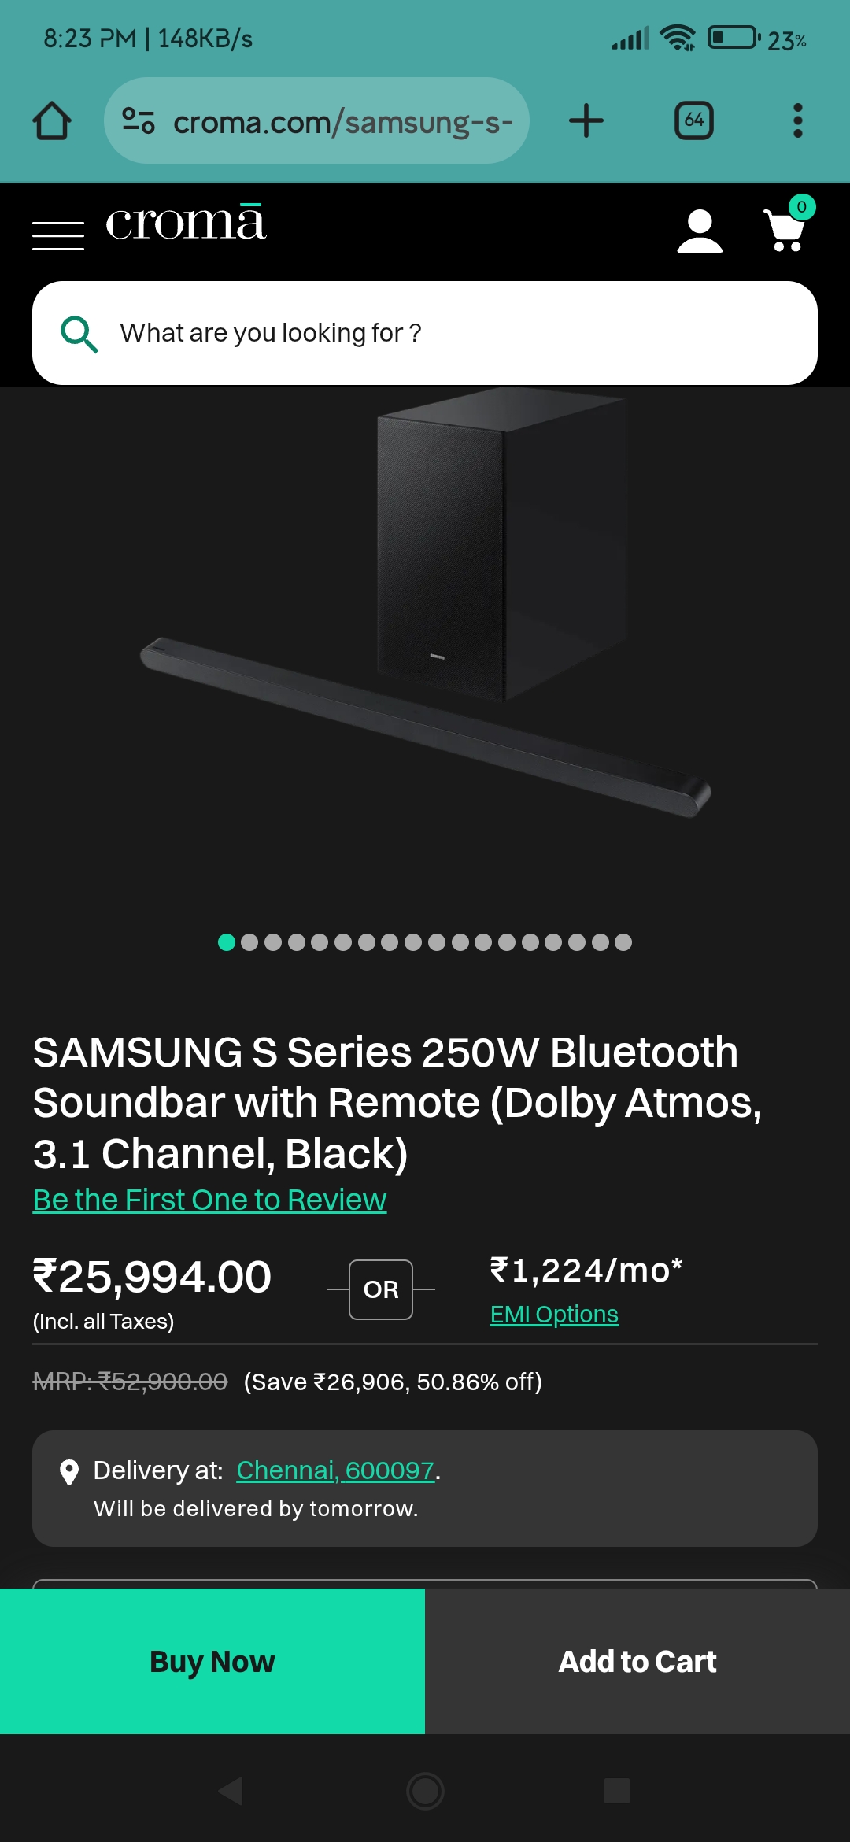Jump to the second carousel dot
This screenshot has height=1842, width=850.
(249, 942)
